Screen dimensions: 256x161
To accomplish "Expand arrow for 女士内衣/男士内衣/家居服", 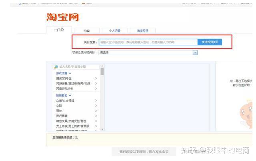I will click(96, 126).
